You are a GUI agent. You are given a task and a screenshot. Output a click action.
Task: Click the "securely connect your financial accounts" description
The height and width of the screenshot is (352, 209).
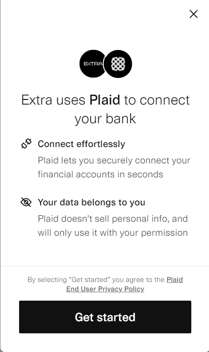click(x=114, y=167)
